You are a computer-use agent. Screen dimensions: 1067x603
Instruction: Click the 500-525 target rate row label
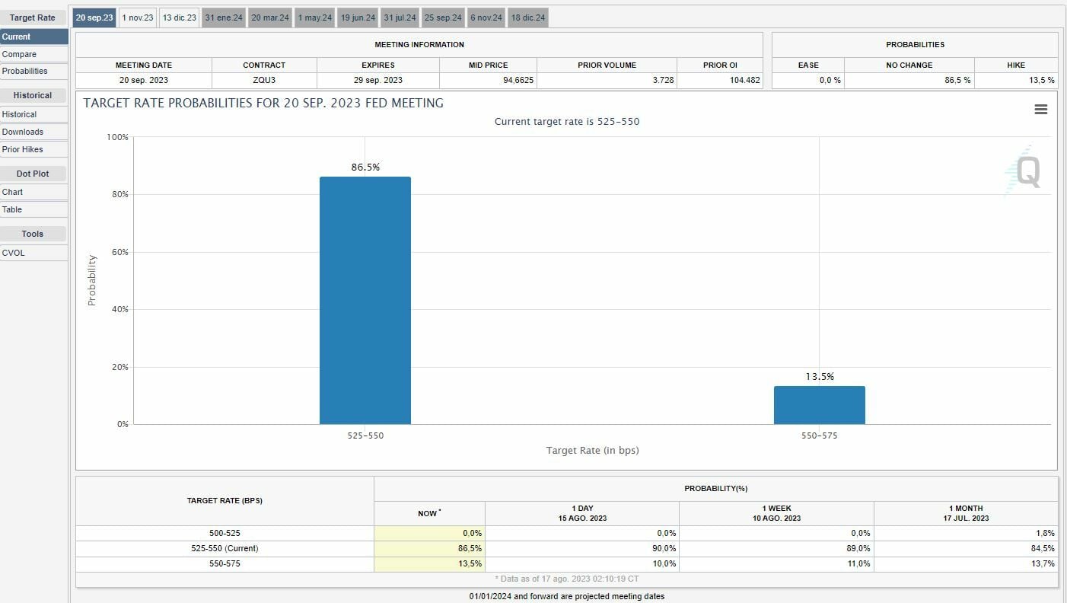click(225, 533)
